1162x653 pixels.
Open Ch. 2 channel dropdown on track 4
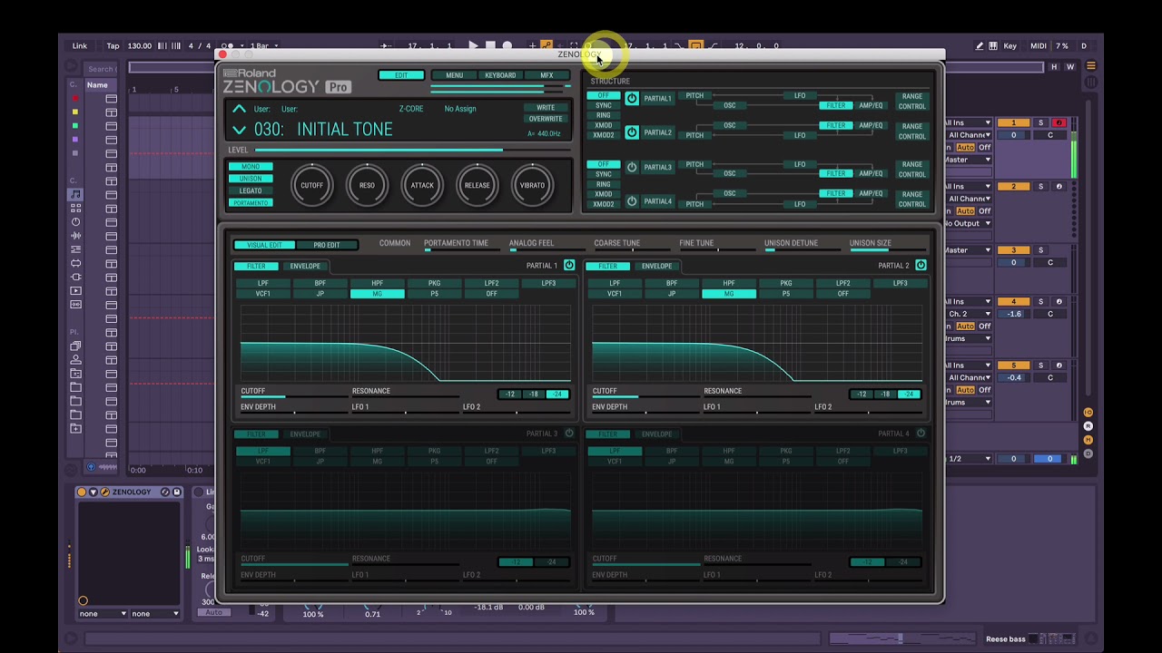click(x=968, y=314)
